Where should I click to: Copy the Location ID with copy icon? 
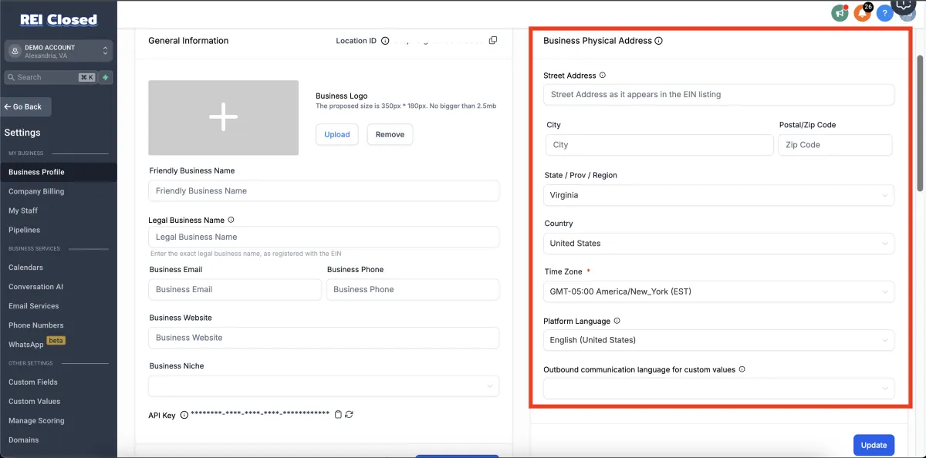tap(493, 41)
